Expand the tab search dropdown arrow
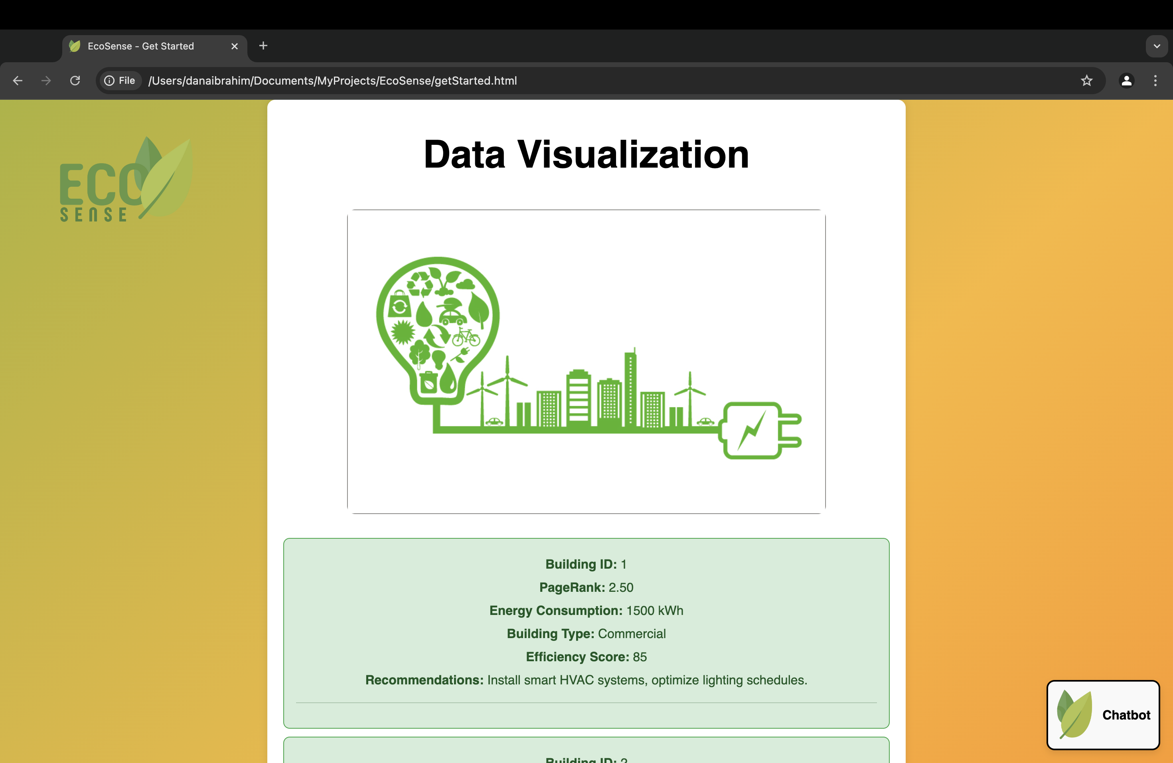The height and width of the screenshot is (763, 1173). (1156, 46)
